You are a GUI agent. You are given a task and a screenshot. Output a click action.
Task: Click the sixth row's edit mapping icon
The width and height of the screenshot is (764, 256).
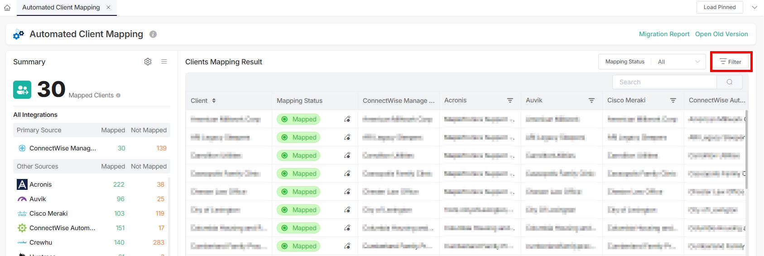[347, 210]
